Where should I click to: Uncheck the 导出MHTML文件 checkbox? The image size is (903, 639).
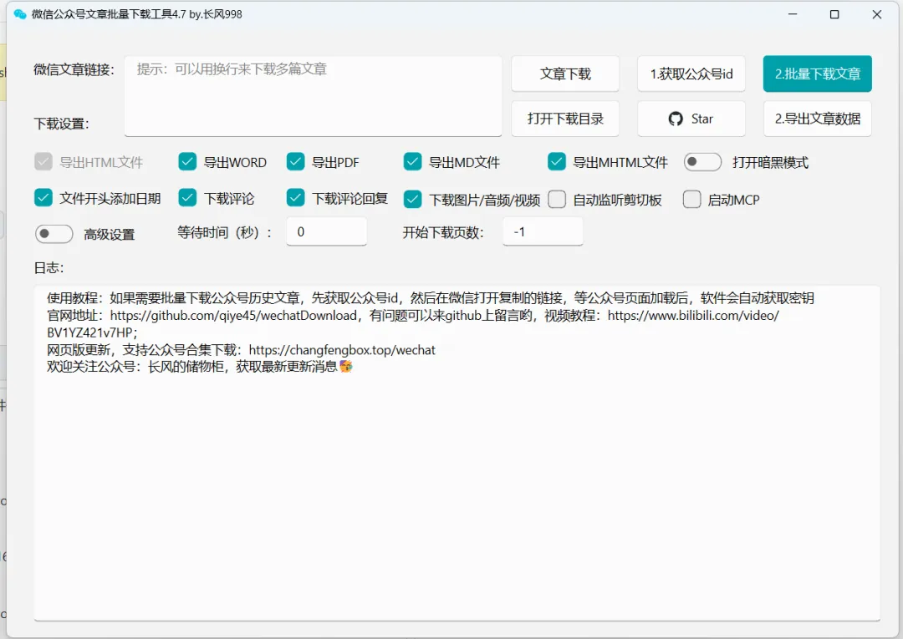pyautogui.click(x=556, y=161)
